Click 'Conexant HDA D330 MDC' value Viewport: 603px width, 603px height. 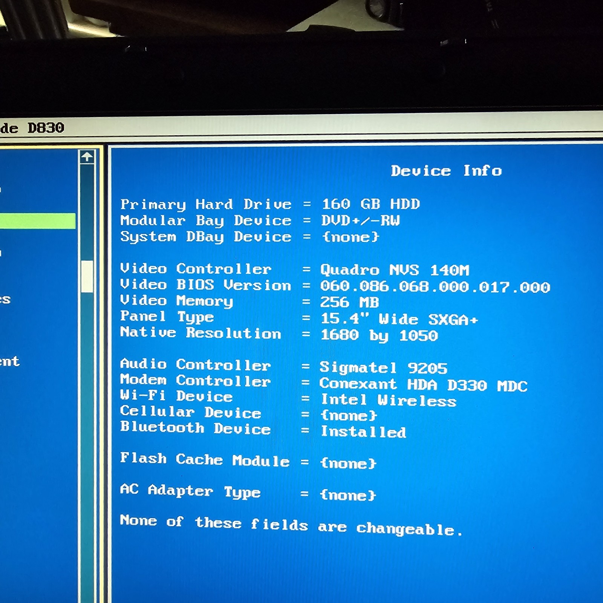(423, 385)
